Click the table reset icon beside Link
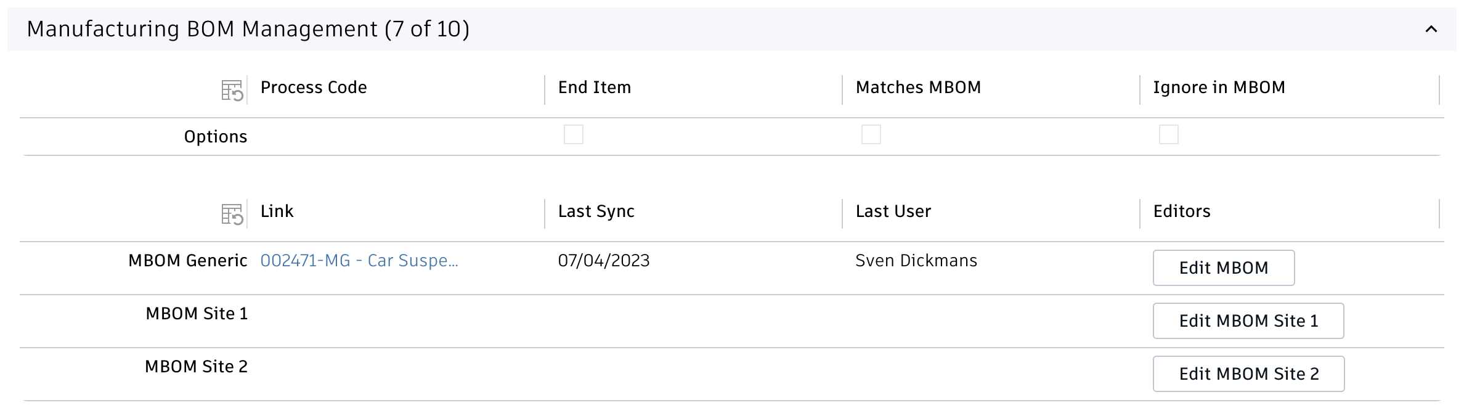Image resolution: width=1464 pixels, height=413 pixels. pos(232,215)
